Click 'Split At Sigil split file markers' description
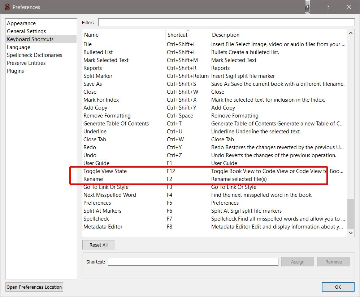The height and width of the screenshot is (297, 360). tap(246, 211)
